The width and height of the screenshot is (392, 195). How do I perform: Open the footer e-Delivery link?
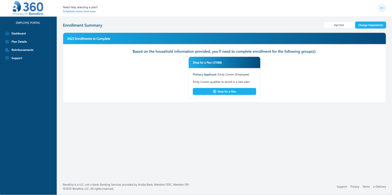[379, 187]
